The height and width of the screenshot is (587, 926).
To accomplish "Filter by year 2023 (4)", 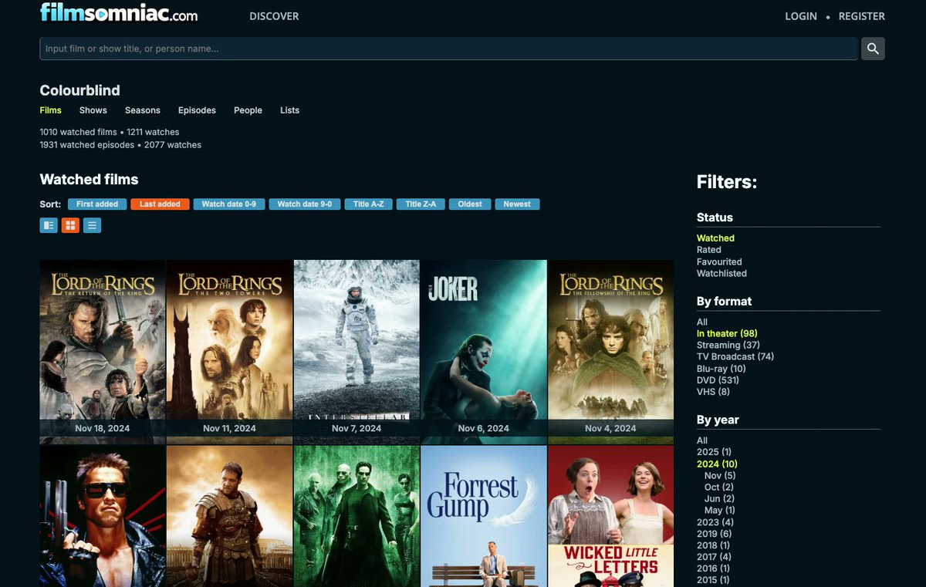I will [x=715, y=522].
